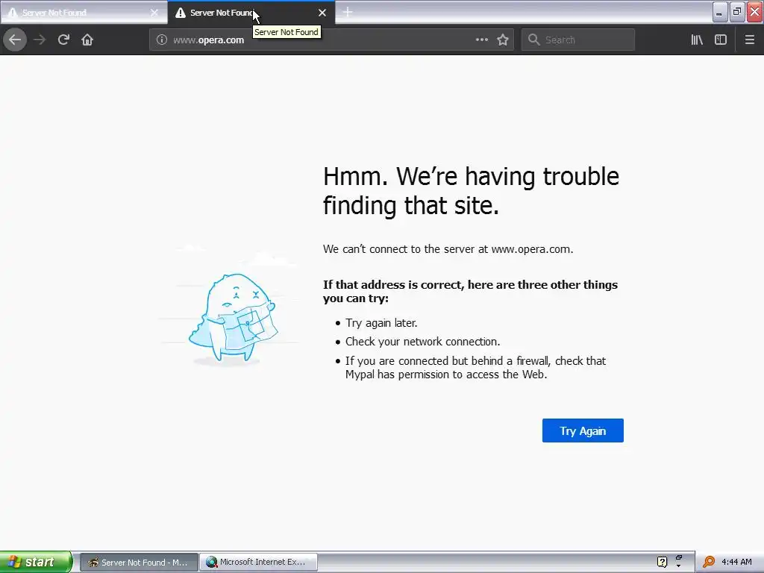Click the question mark tray icon

(662, 563)
